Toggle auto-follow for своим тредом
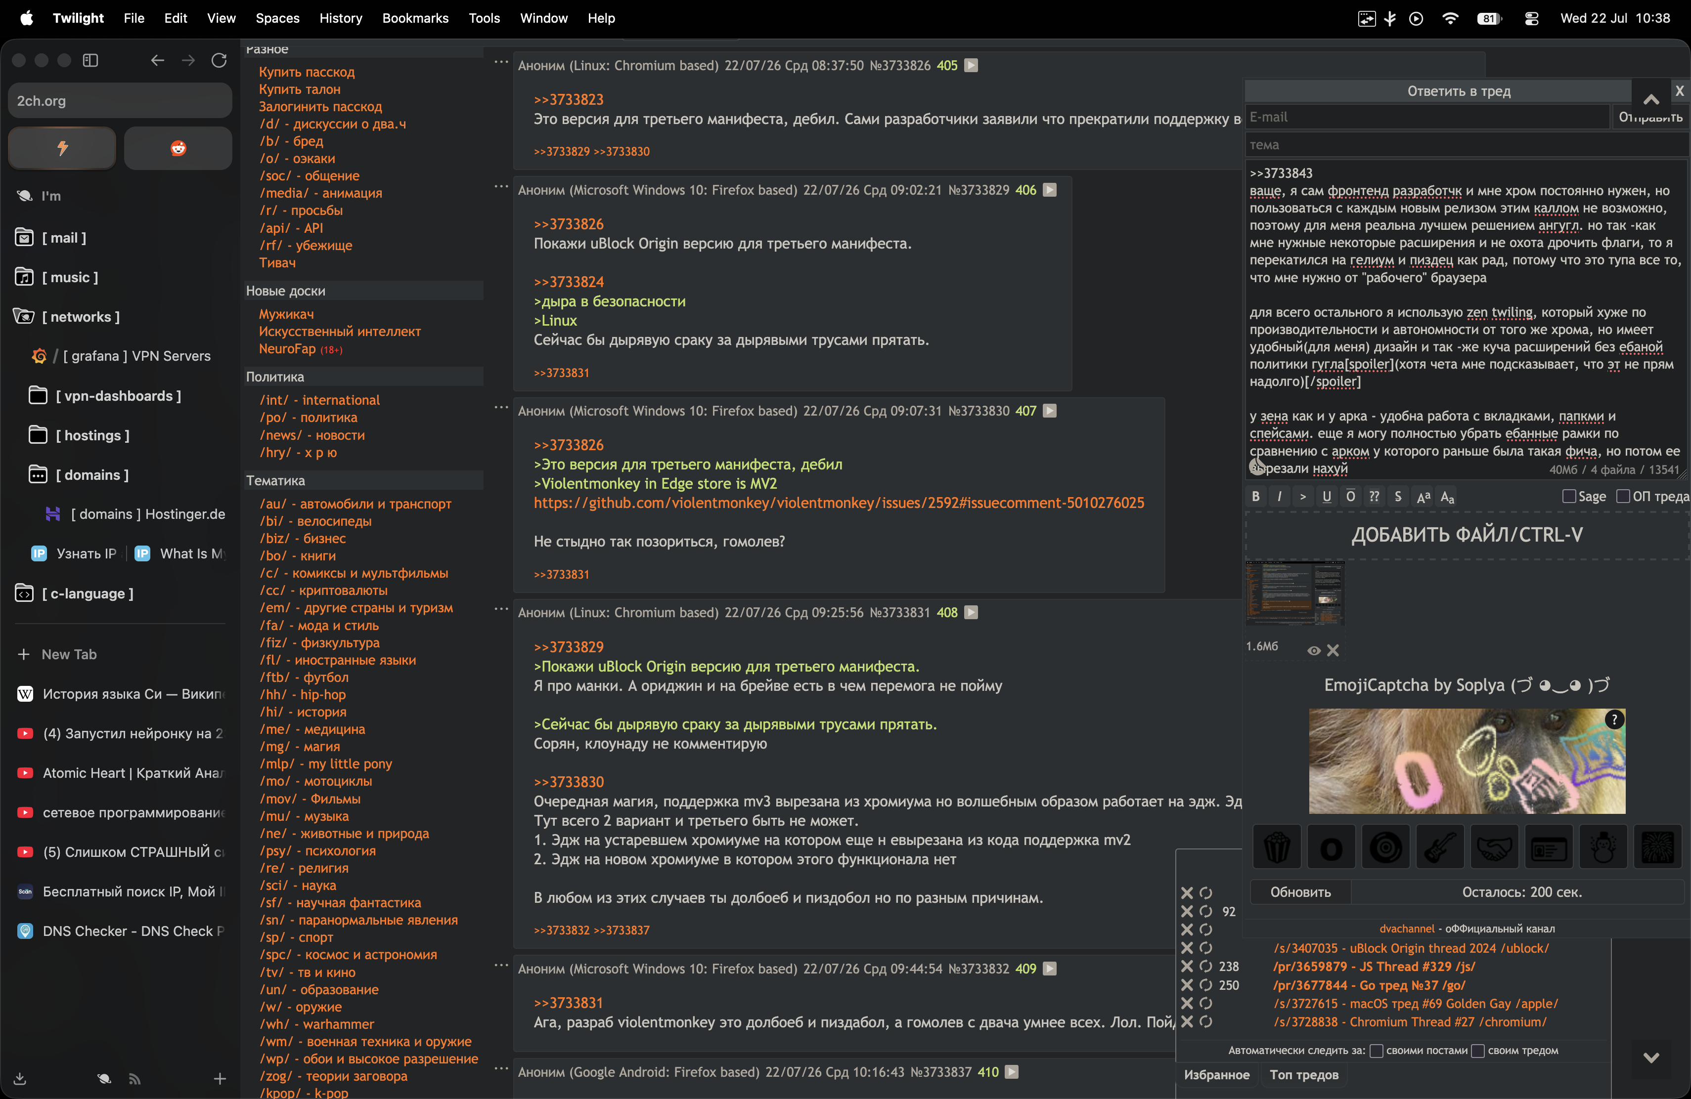The height and width of the screenshot is (1099, 1691). [x=1478, y=1051]
